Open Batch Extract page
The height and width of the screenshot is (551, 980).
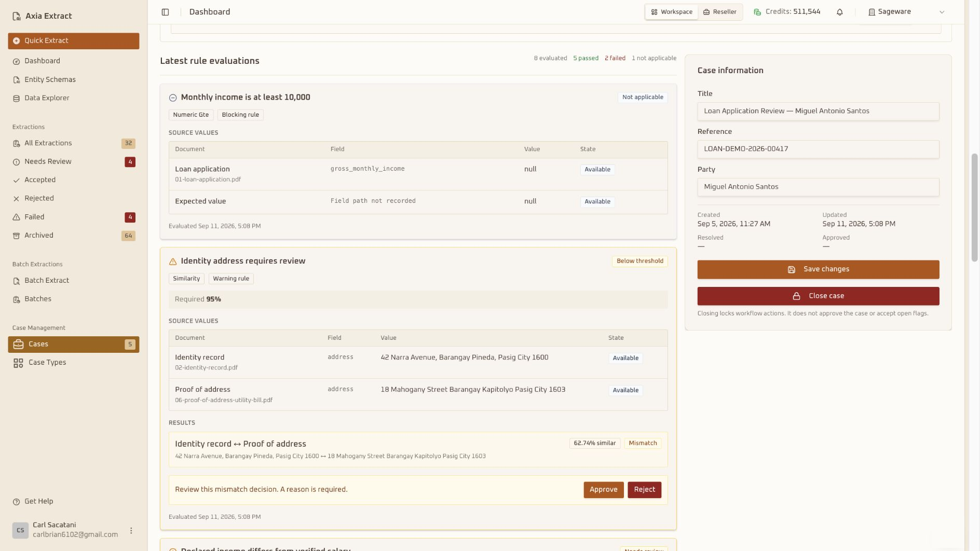pos(74,281)
